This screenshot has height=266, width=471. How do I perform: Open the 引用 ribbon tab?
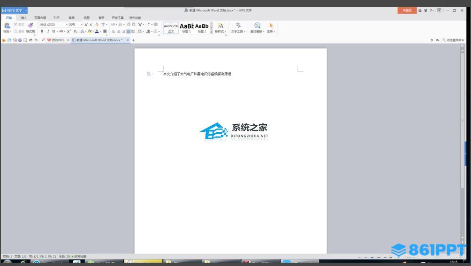(x=56, y=18)
